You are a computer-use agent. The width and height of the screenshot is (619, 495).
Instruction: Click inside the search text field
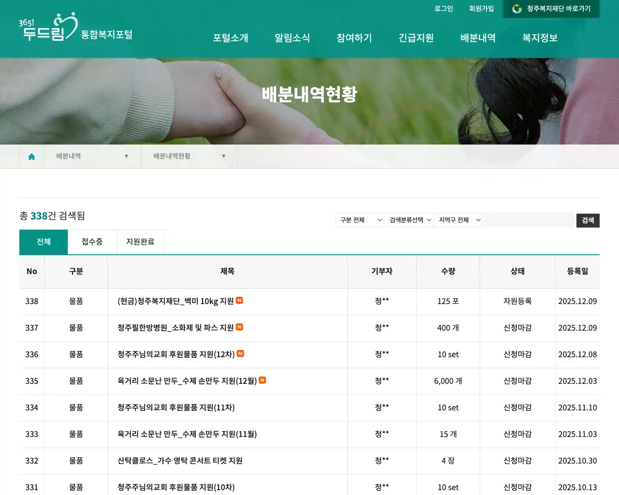pos(529,220)
